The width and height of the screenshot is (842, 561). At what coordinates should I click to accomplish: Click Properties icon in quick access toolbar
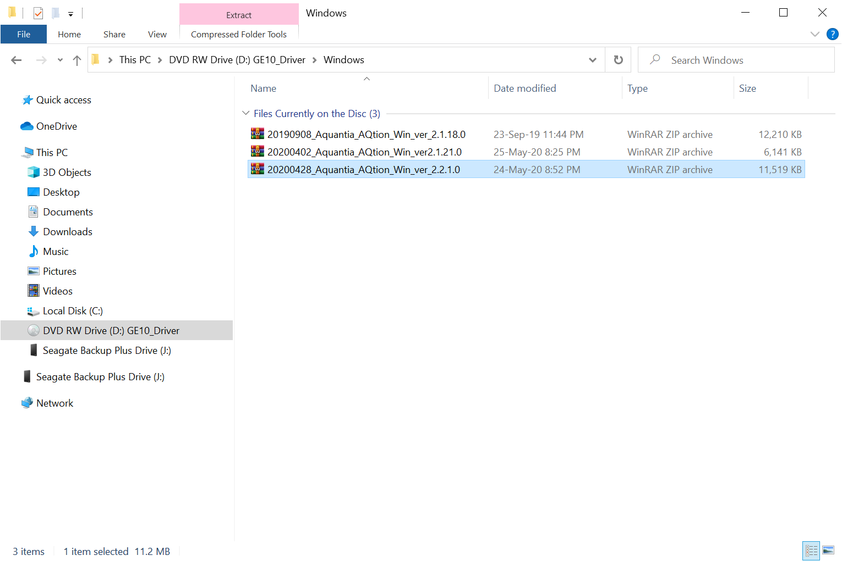click(x=38, y=13)
